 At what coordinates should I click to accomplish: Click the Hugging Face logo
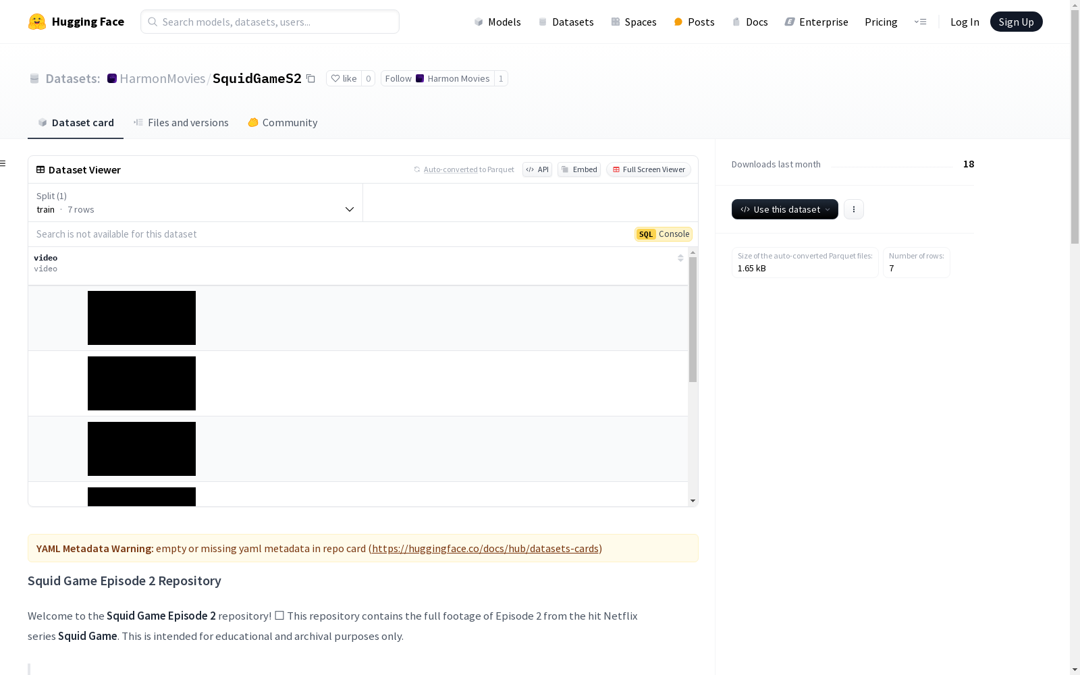pyautogui.click(x=76, y=22)
